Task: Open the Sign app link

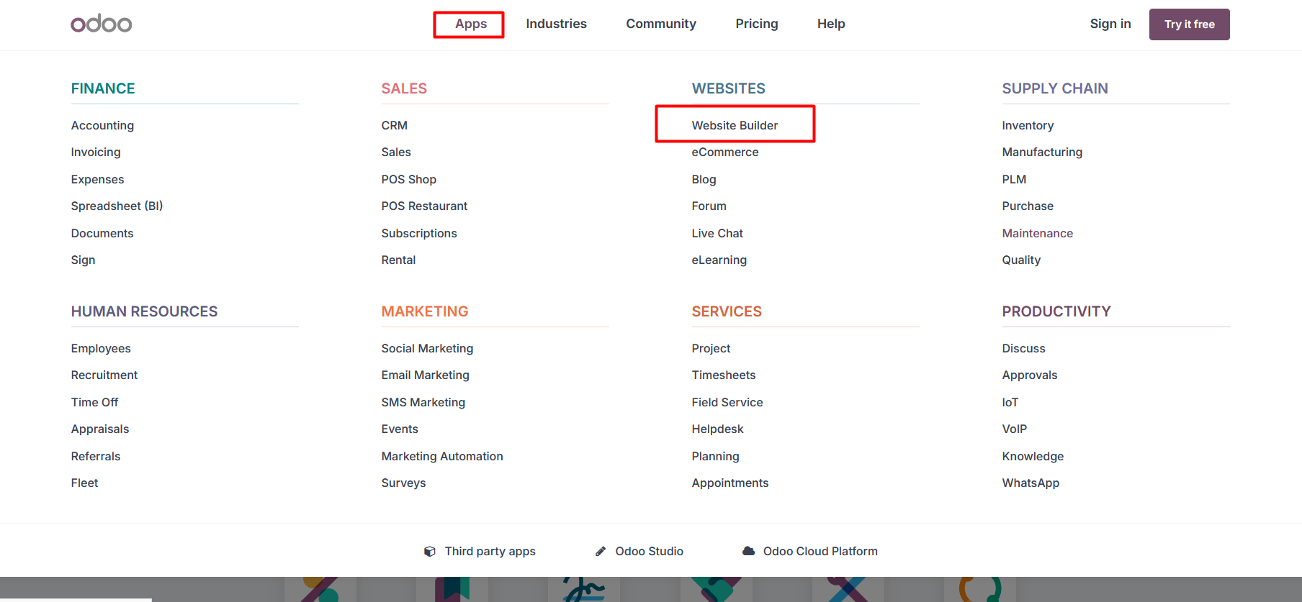Action: (x=83, y=260)
